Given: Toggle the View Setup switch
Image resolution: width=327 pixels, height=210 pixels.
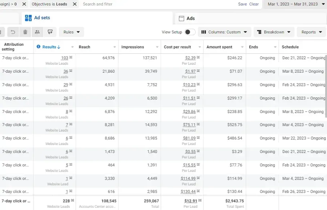Looking at the screenshot, I should (x=190, y=32).
